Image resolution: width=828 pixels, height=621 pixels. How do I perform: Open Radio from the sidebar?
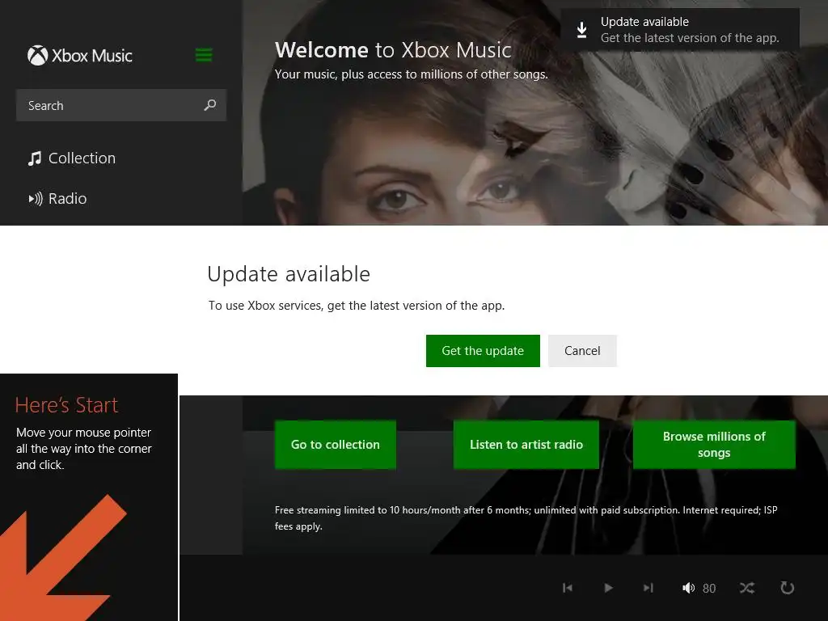(57, 199)
